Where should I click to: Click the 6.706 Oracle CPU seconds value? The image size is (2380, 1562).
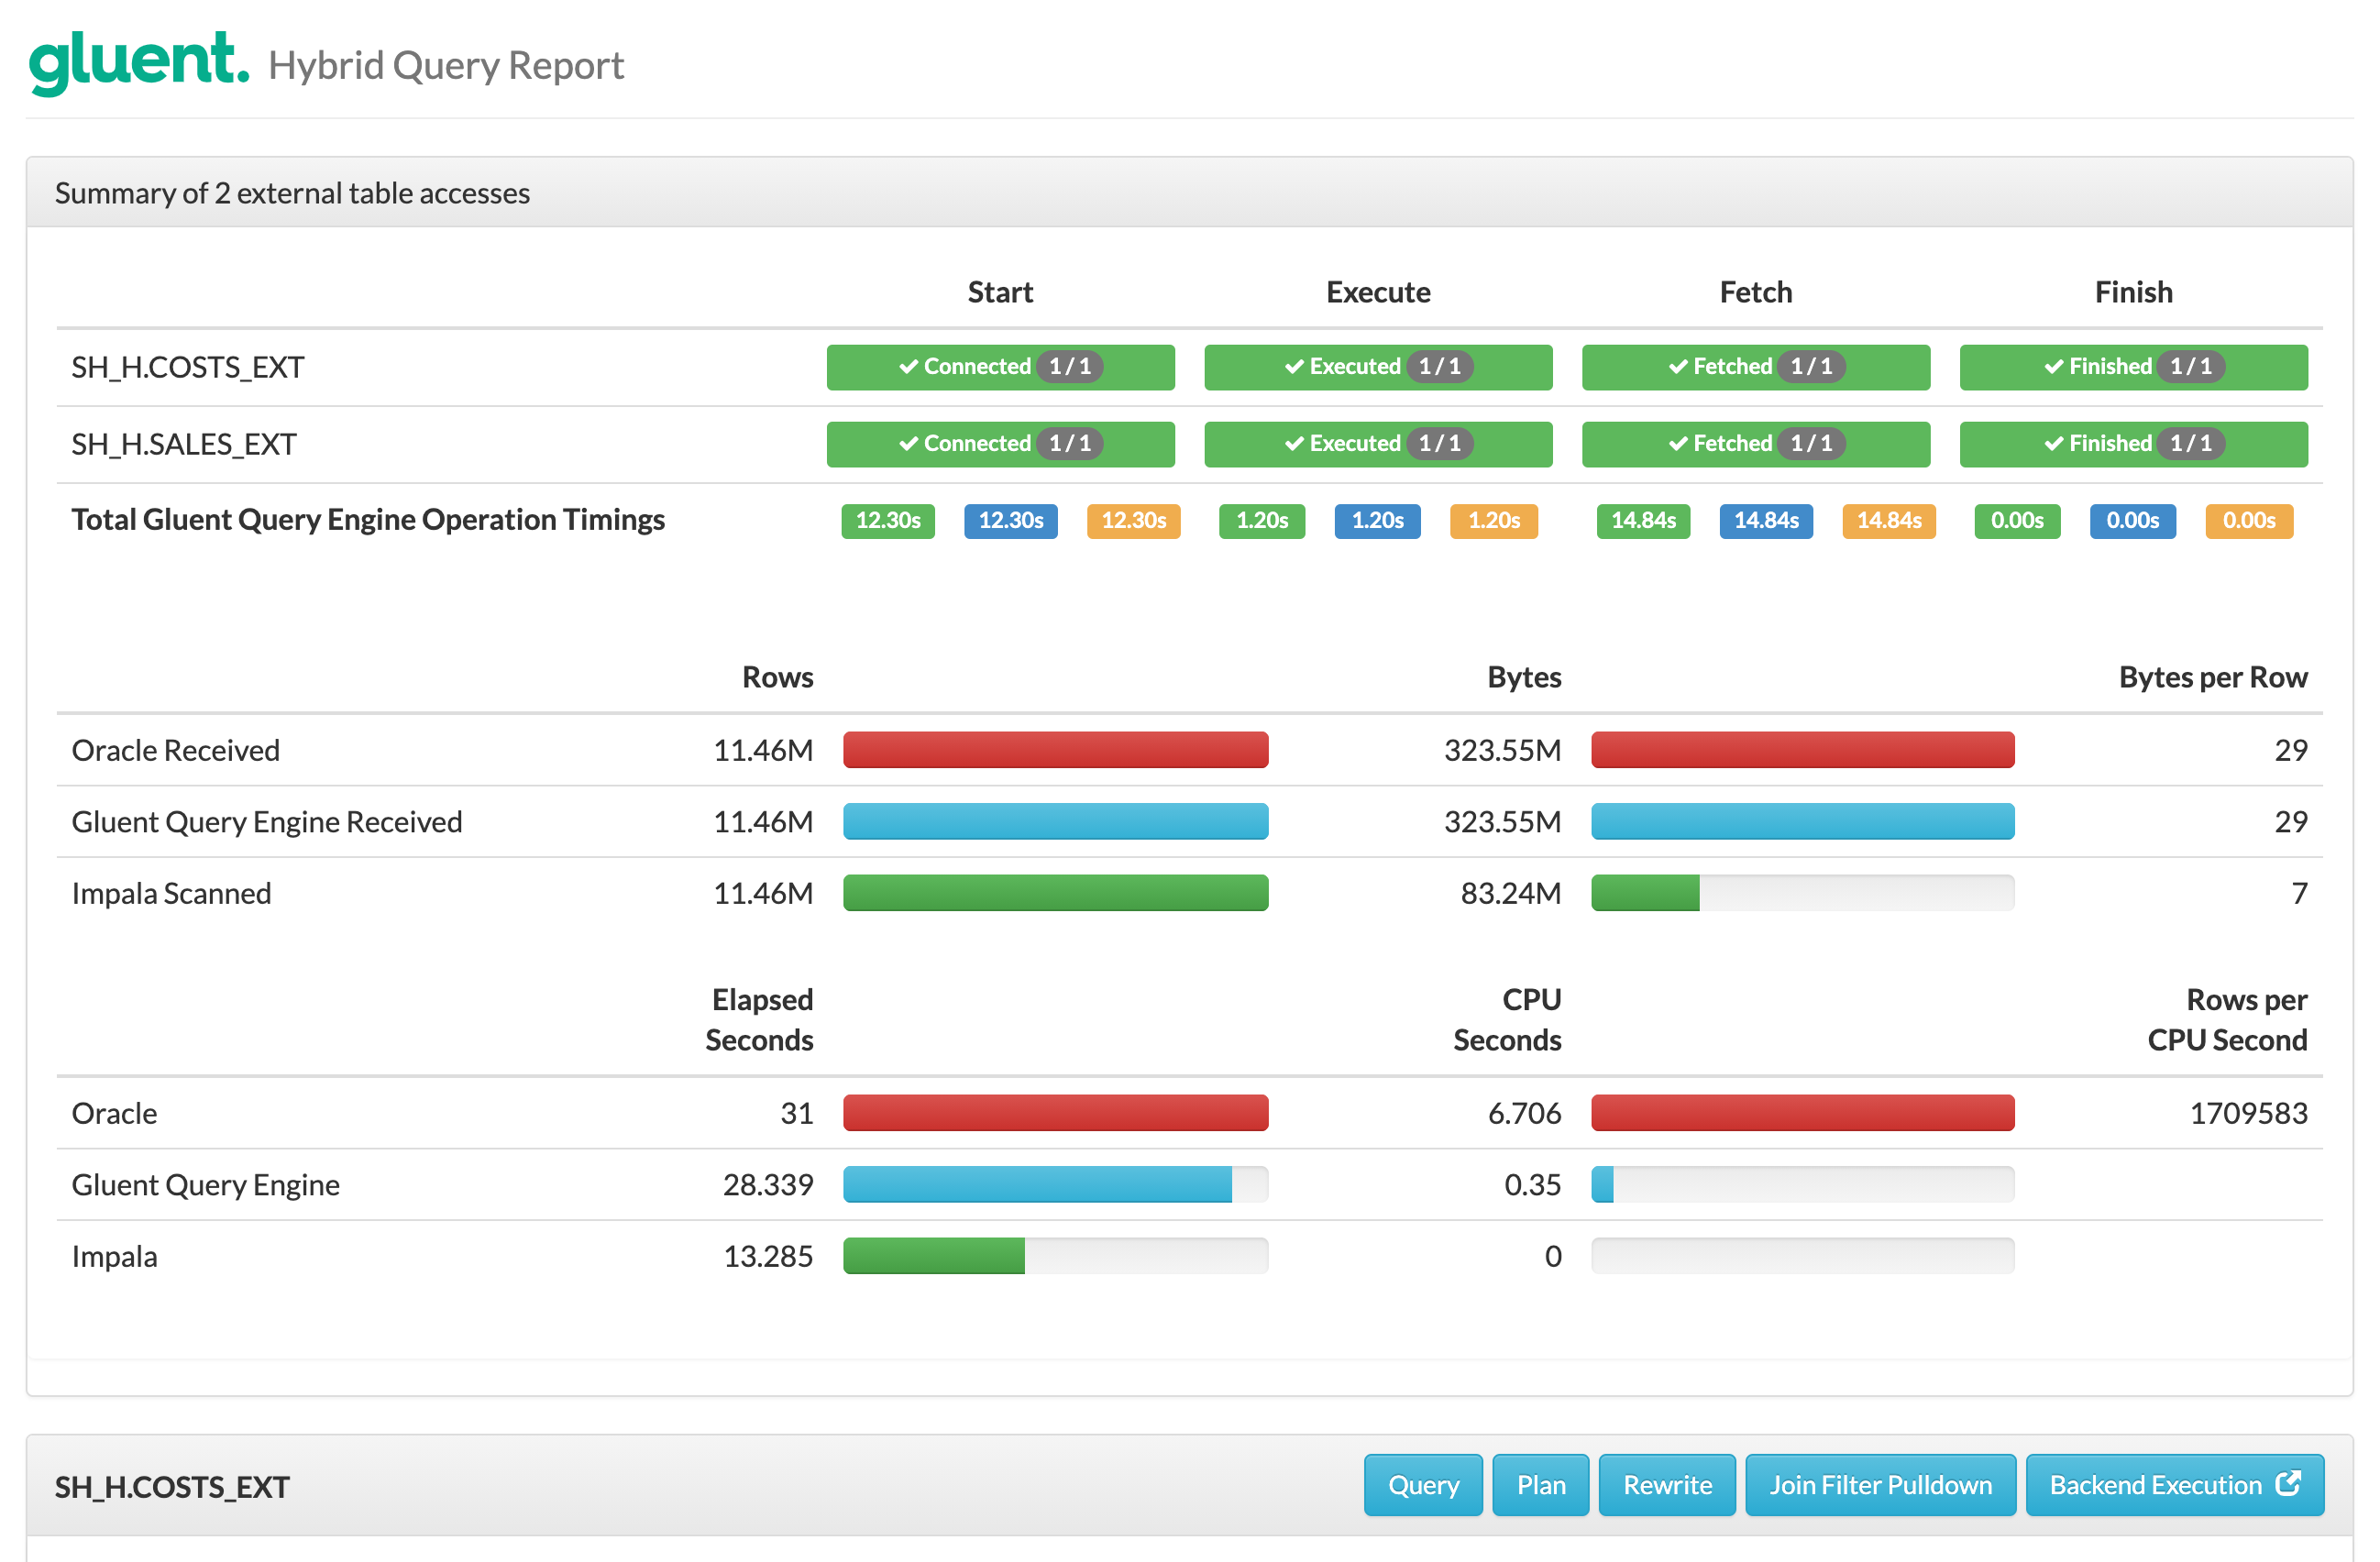click(1524, 1113)
